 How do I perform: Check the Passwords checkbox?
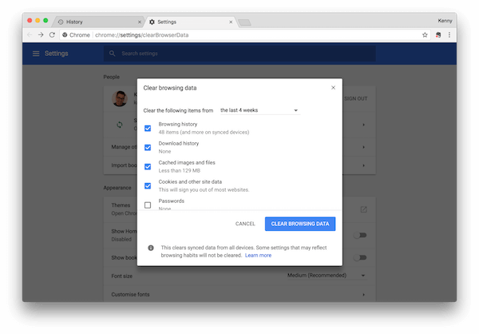click(148, 205)
